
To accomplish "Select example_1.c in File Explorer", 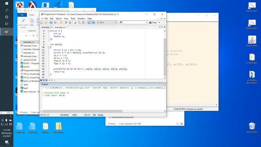I will 29,42.
